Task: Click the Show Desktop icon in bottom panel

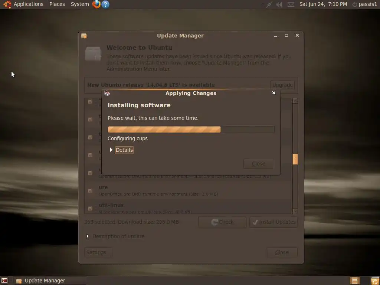Action: pyautogui.click(x=4, y=281)
